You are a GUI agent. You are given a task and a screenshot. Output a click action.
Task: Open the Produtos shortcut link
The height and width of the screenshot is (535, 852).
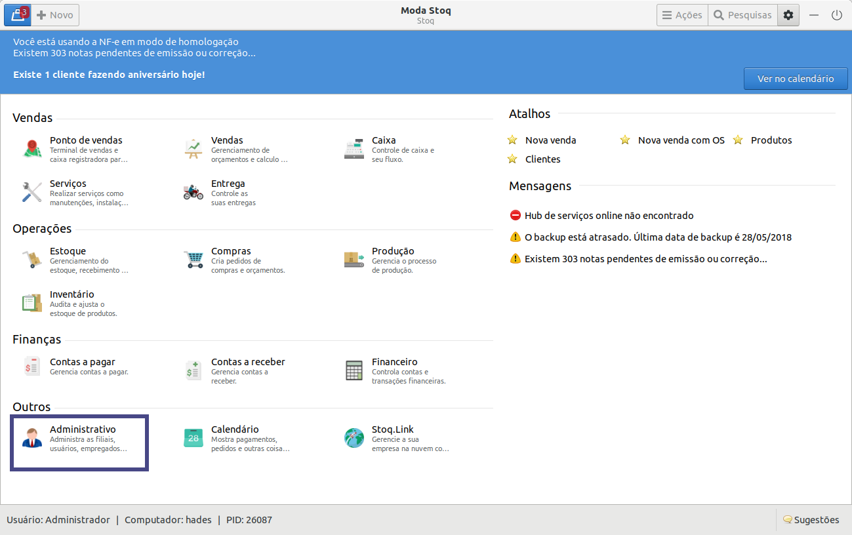coord(771,140)
